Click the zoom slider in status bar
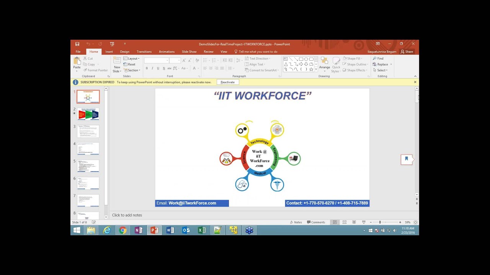Screen dimensions: 490x275 pyautogui.click(x=385, y=222)
